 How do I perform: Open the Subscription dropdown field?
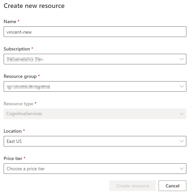click(95, 59)
